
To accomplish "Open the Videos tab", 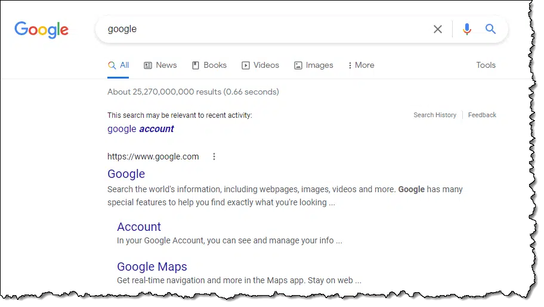I will 260,65.
